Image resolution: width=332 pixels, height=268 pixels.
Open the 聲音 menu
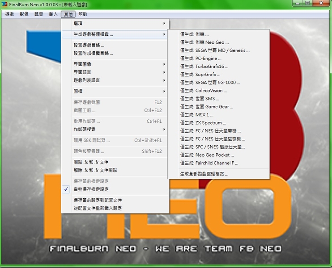coord(39,14)
